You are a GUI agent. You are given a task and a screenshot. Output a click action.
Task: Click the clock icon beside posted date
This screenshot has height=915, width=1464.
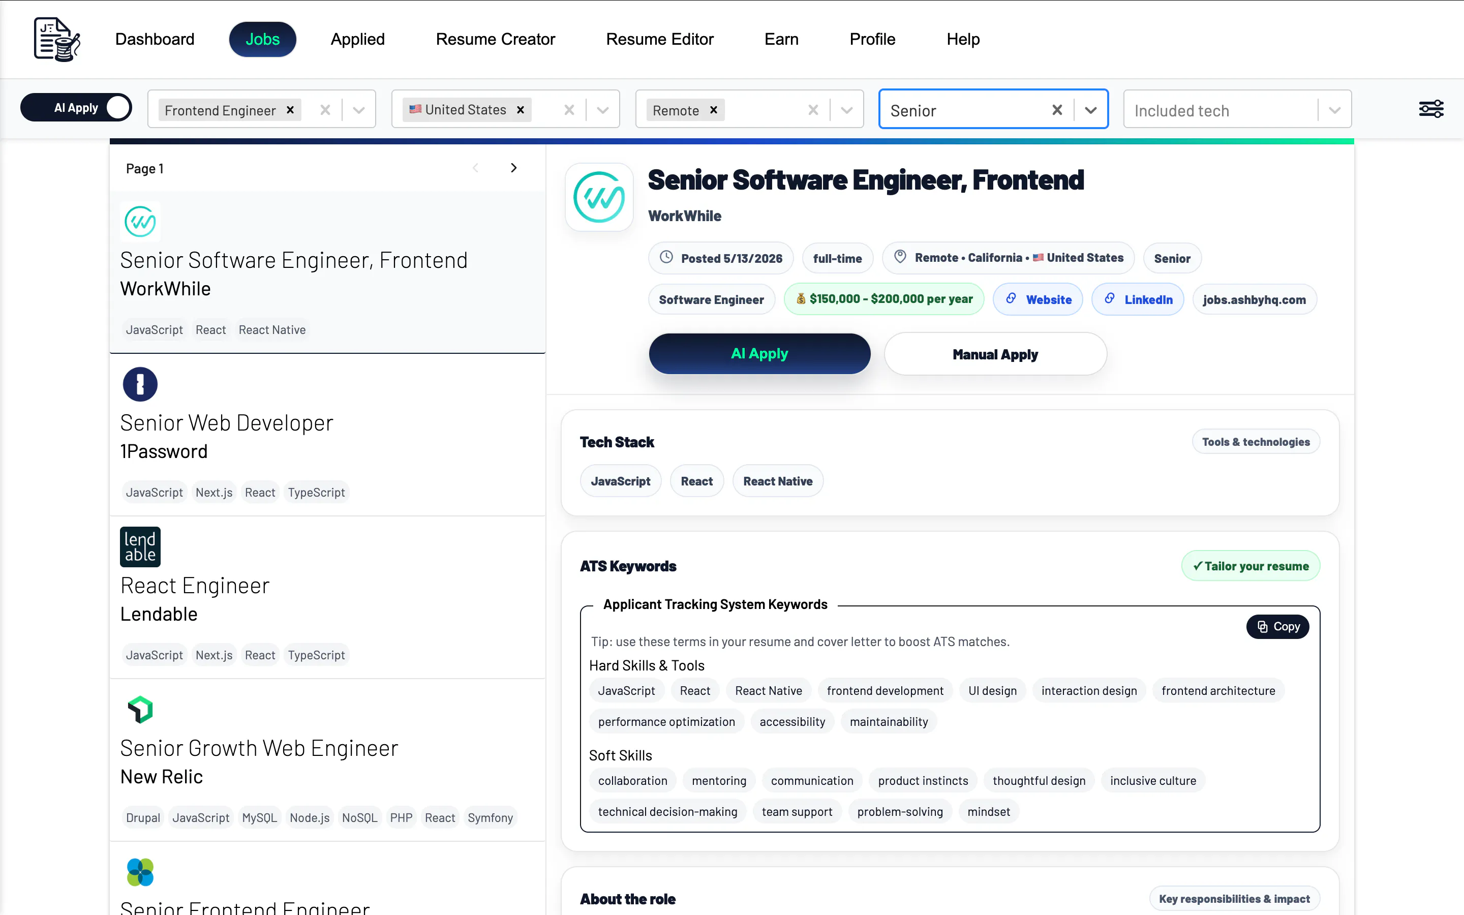point(666,257)
